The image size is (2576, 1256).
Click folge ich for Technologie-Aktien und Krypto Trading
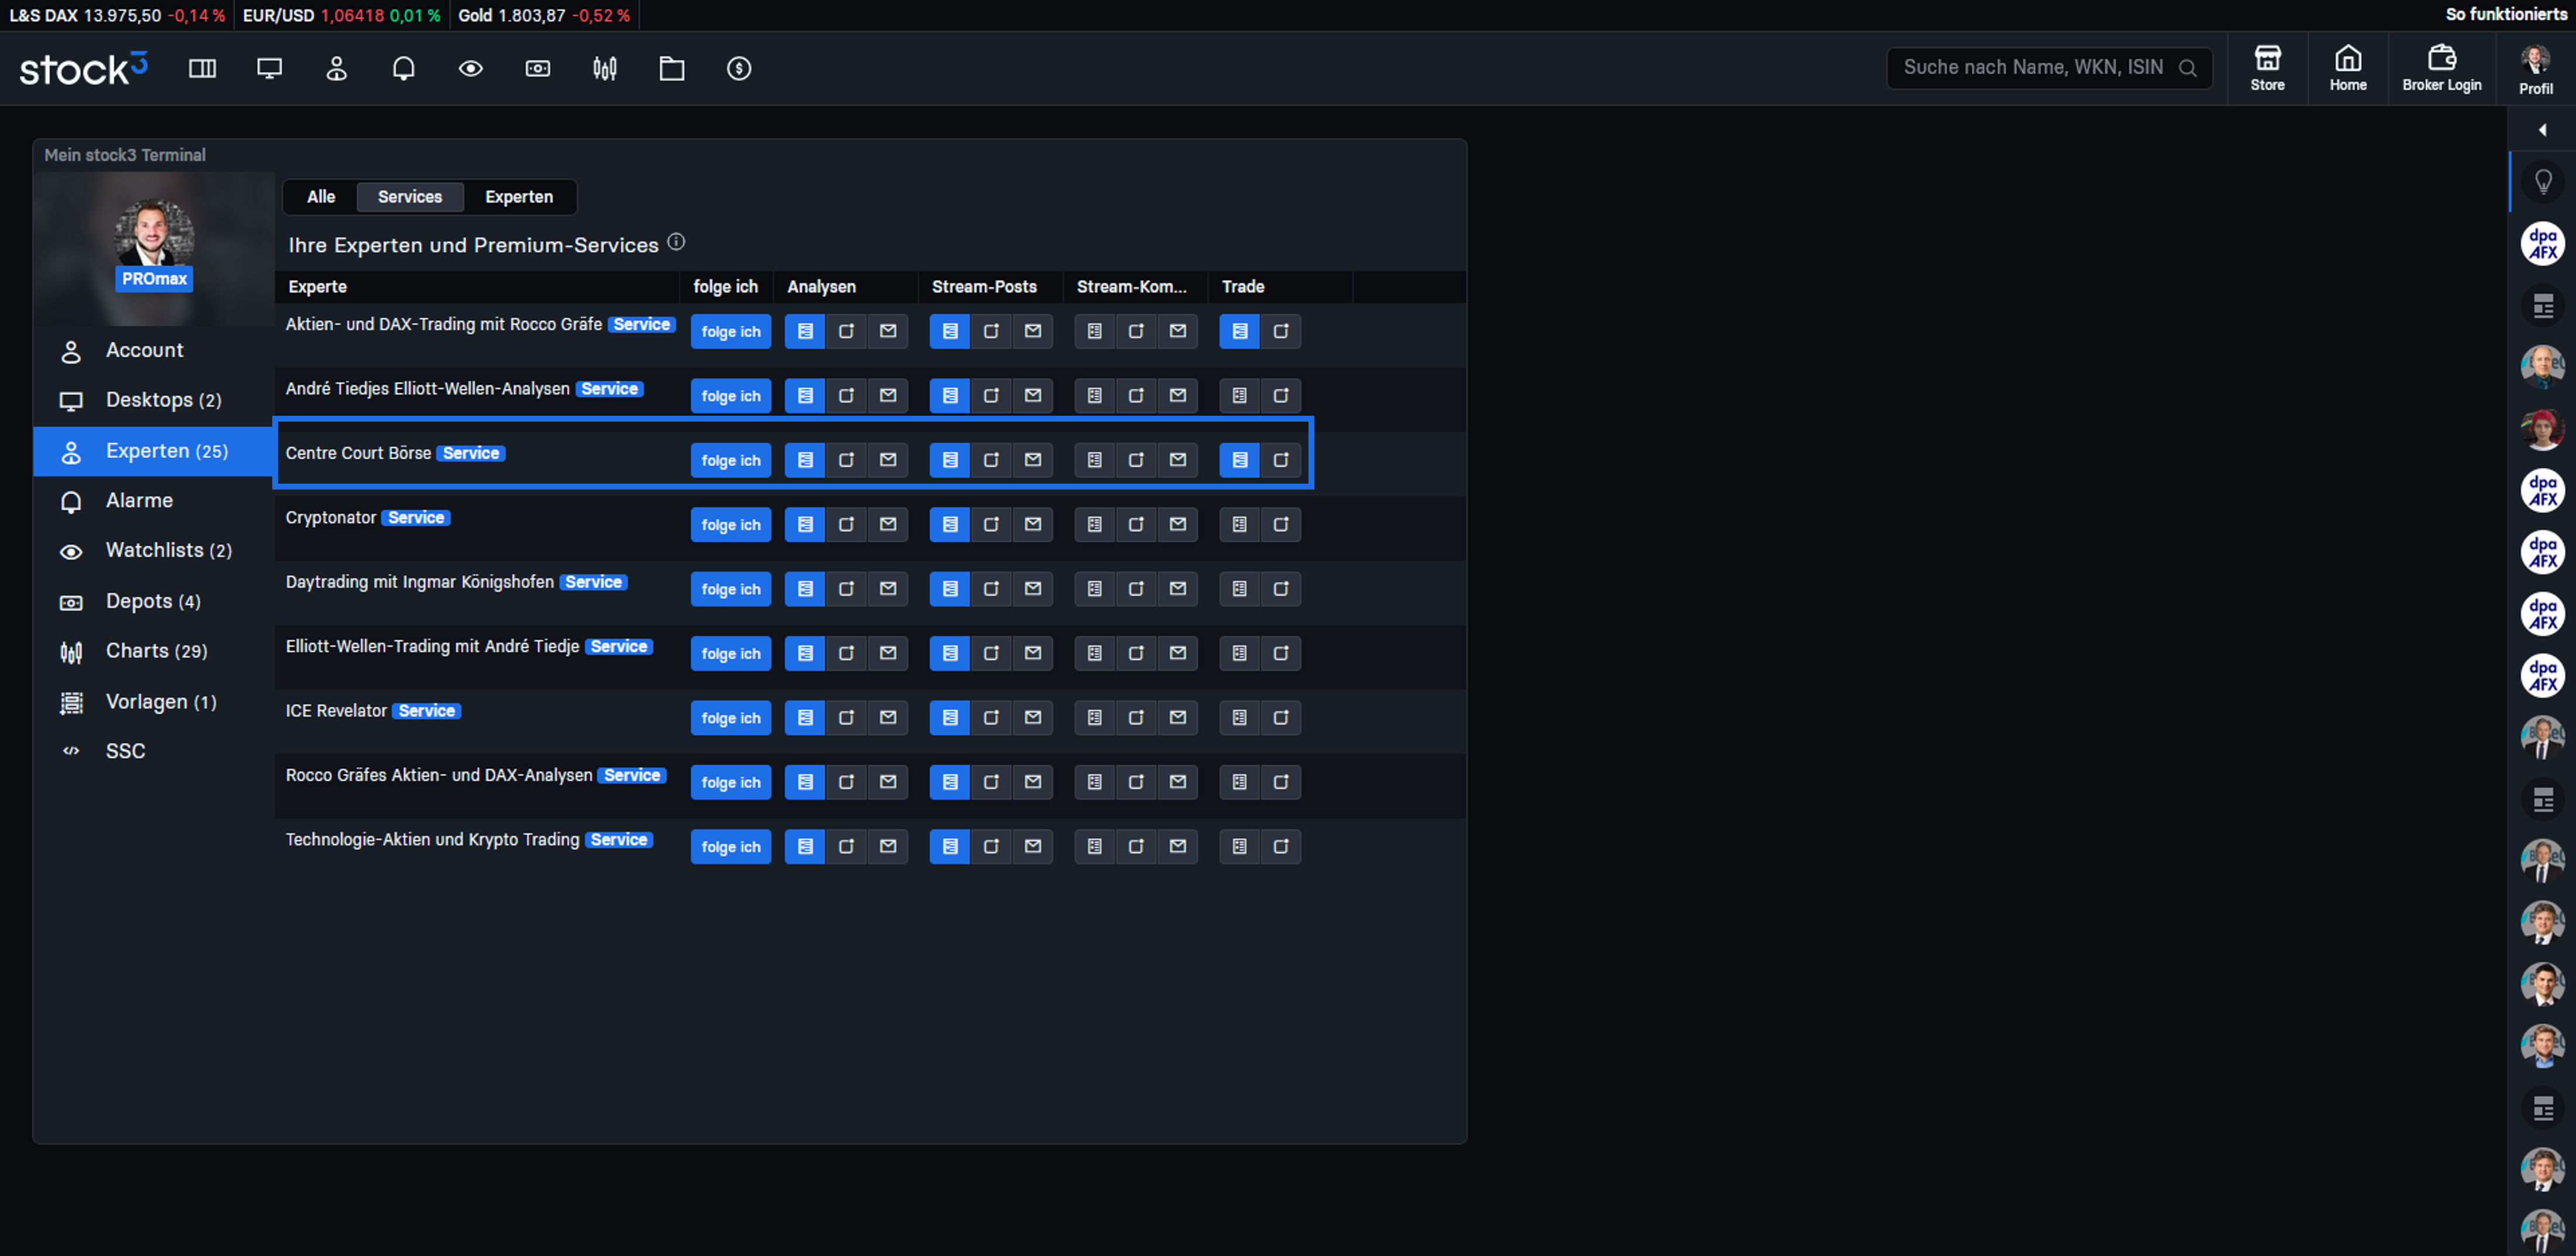731,847
